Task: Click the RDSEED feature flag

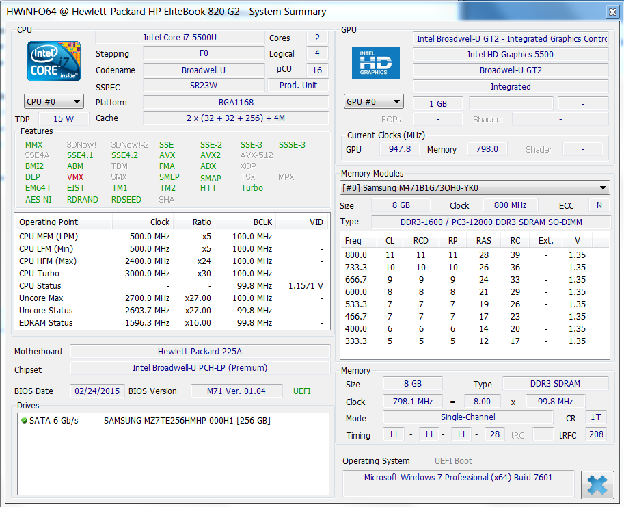Action: point(126,199)
